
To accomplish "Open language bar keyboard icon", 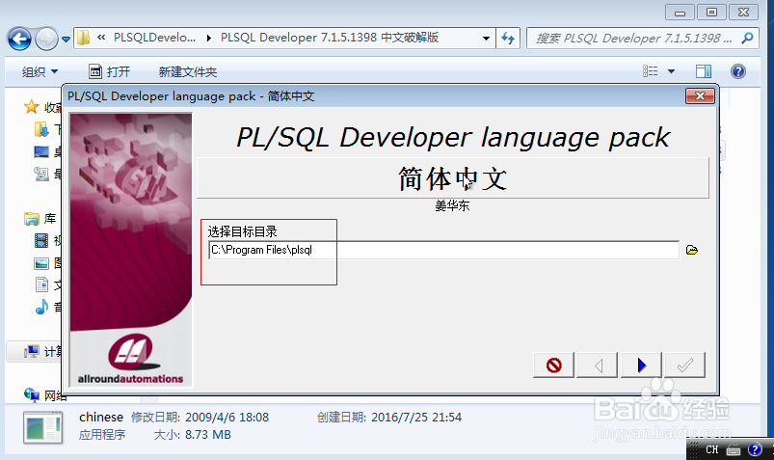I will pyautogui.click(x=733, y=450).
